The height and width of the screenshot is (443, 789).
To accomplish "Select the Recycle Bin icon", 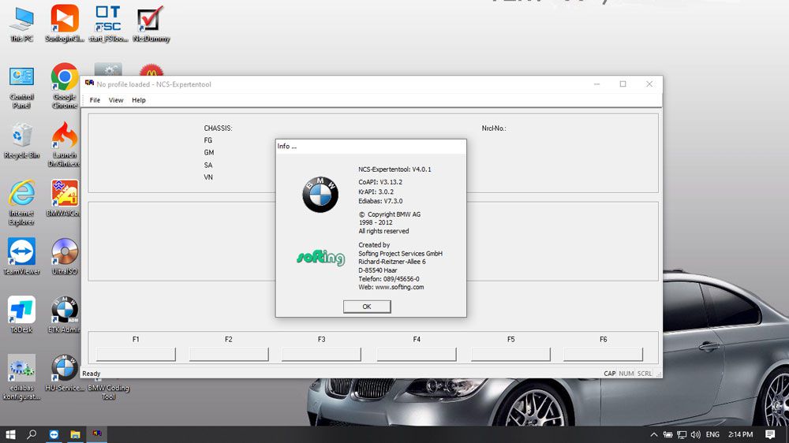I will coord(21,141).
